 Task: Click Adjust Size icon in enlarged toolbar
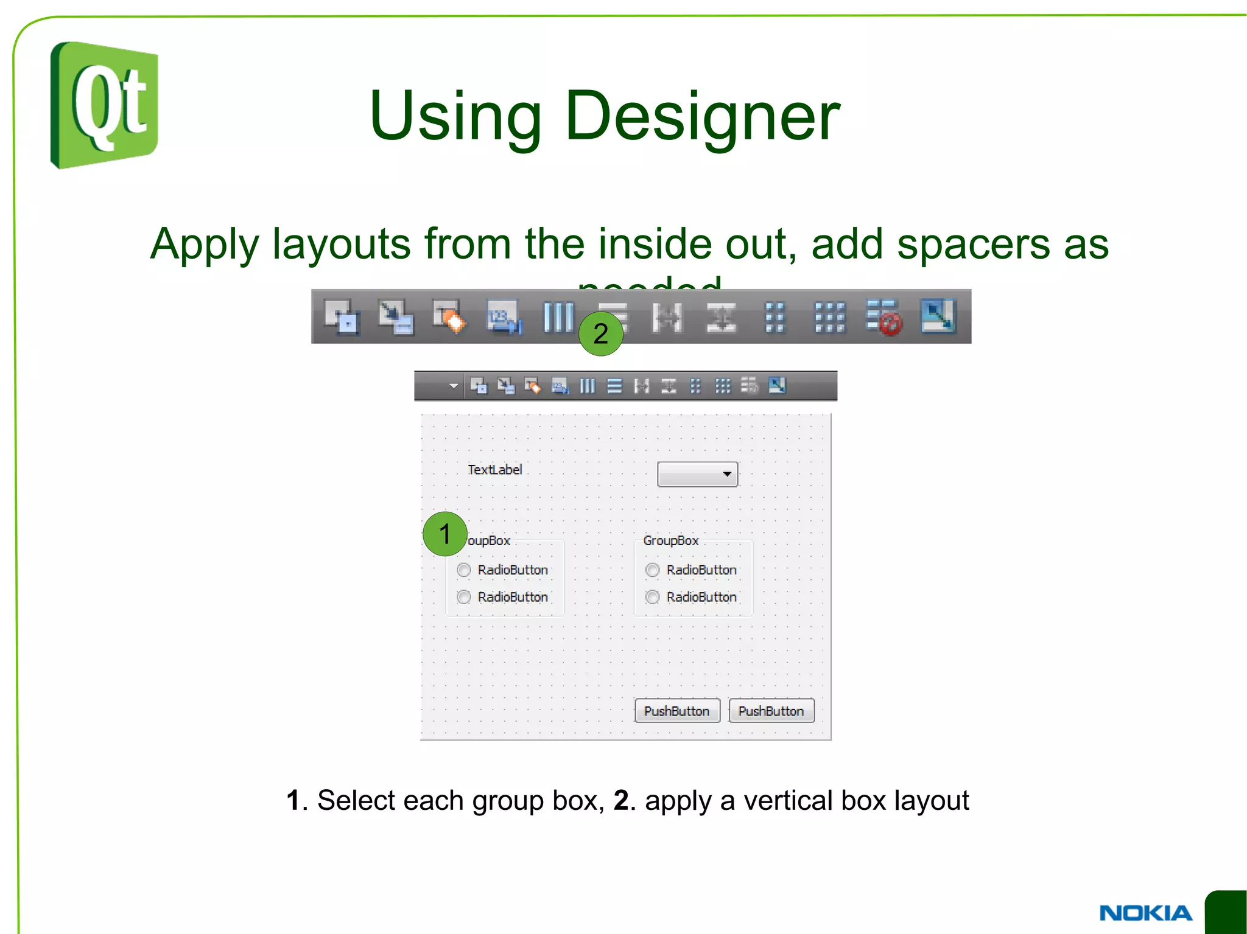pos(938,316)
